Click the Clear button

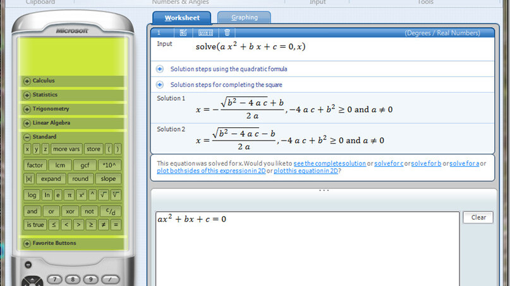click(x=478, y=217)
